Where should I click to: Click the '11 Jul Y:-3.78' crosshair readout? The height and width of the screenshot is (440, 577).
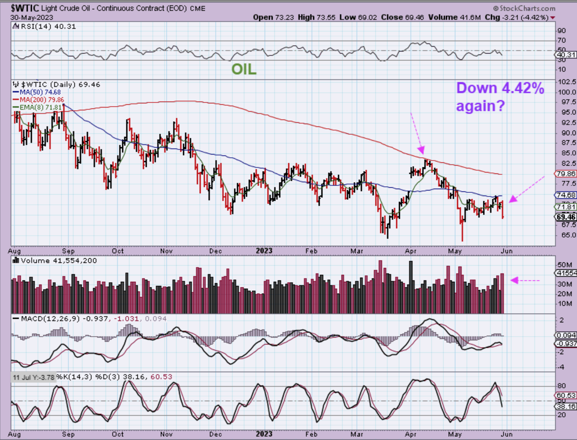(x=34, y=377)
